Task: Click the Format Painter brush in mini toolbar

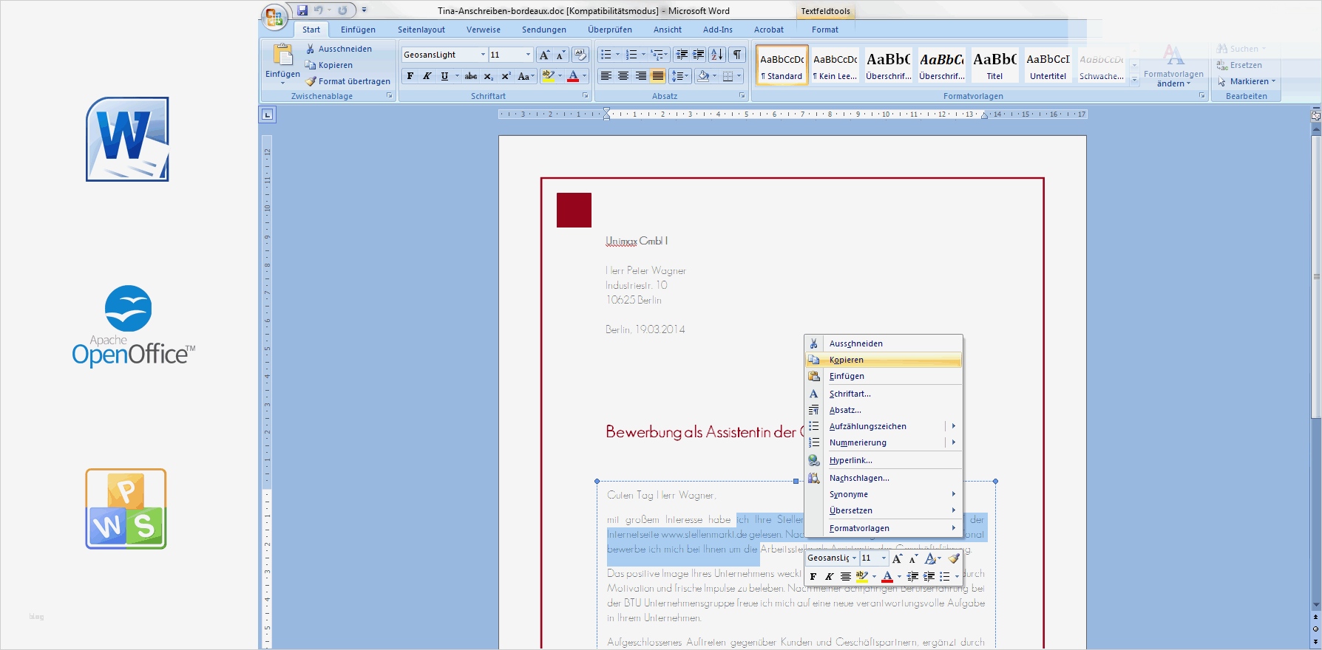Action: click(x=954, y=558)
